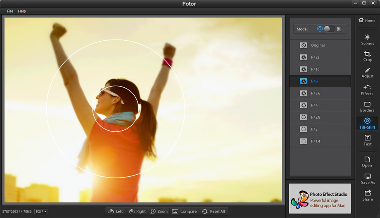Open the Help menu
The height and width of the screenshot is (218, 380).
(22, 11)
